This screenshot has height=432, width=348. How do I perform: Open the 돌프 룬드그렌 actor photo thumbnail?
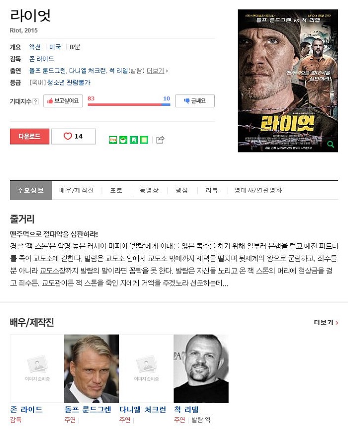click(91, 368)
